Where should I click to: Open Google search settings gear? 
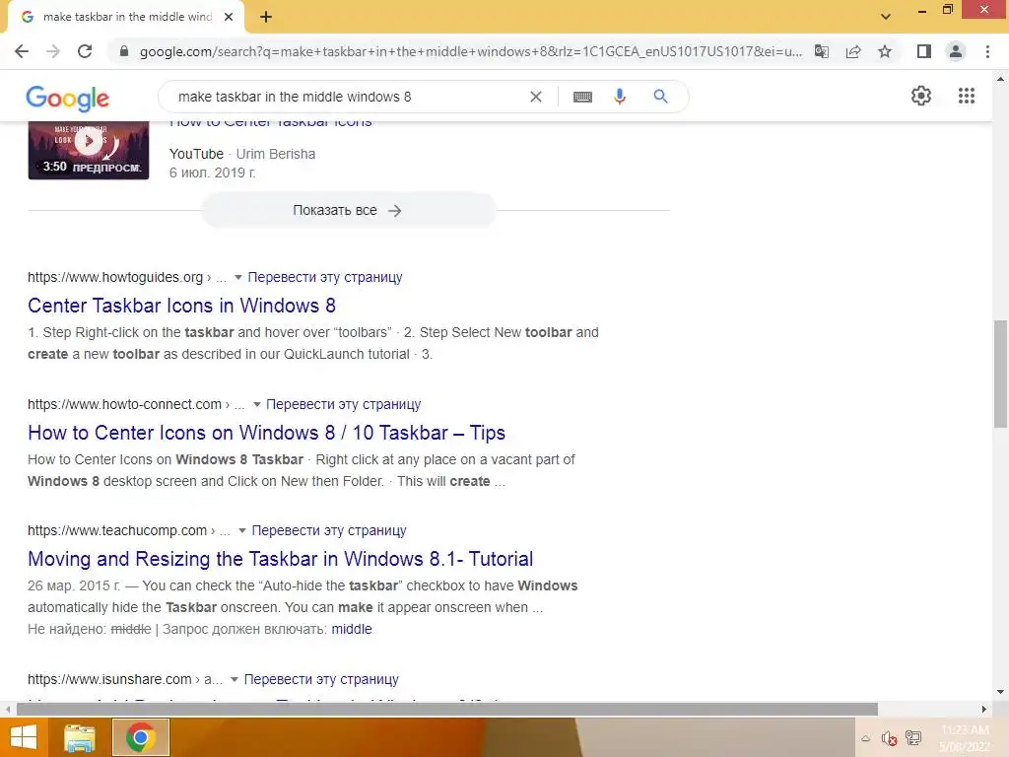point(921,96)
